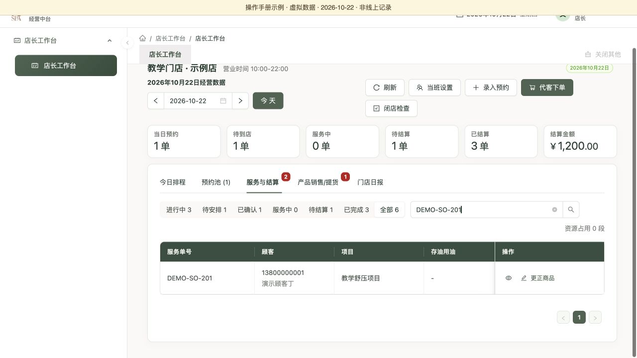The image size is (637, 358).
Task: Click the DEMO-SO-201 order number cell
Action: click(208, 278)
